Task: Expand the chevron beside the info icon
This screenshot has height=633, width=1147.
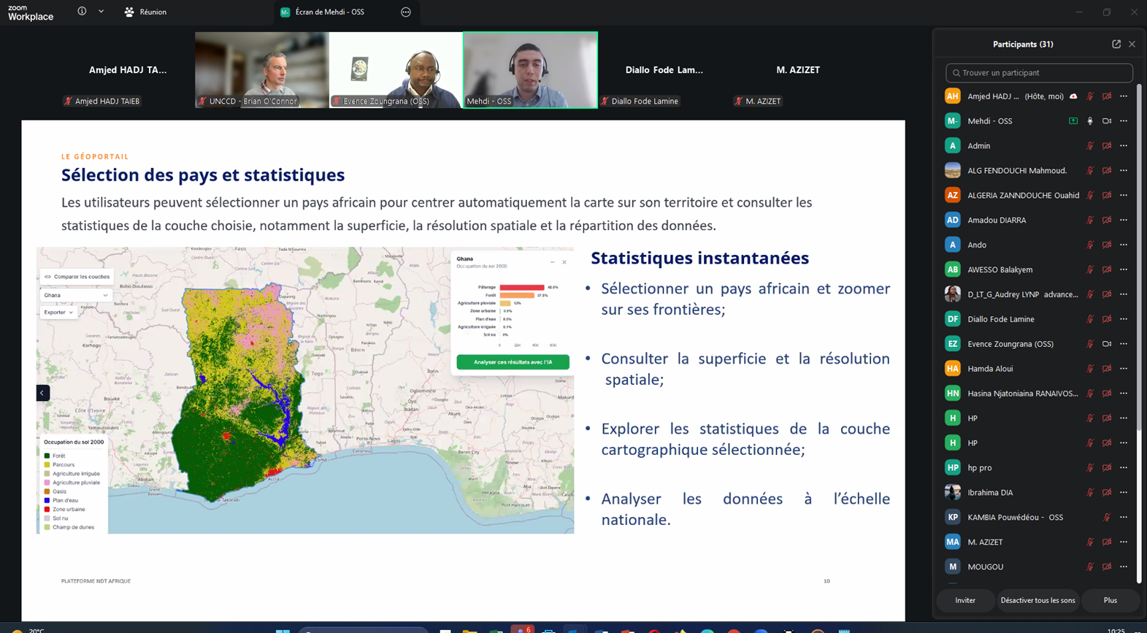Action: point(101,12)
